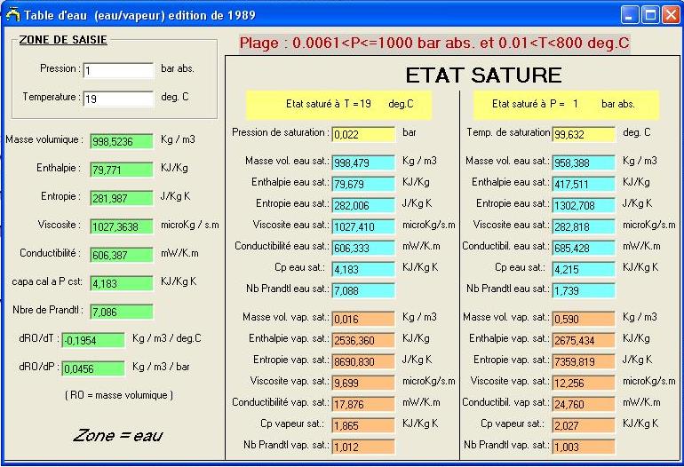Click Enthalpie vap. sat. value 2675,434
Viewport: 684px width, 467px height.
(x=584, y=340)
